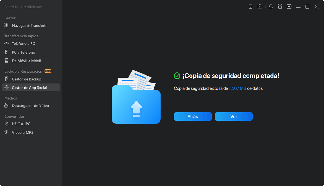
Task: Click the Navegar & Transferir grid icon
Action: tap(6, 25)
